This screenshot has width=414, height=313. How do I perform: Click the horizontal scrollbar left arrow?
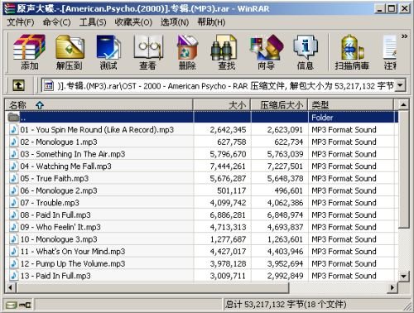pos(11,287)
